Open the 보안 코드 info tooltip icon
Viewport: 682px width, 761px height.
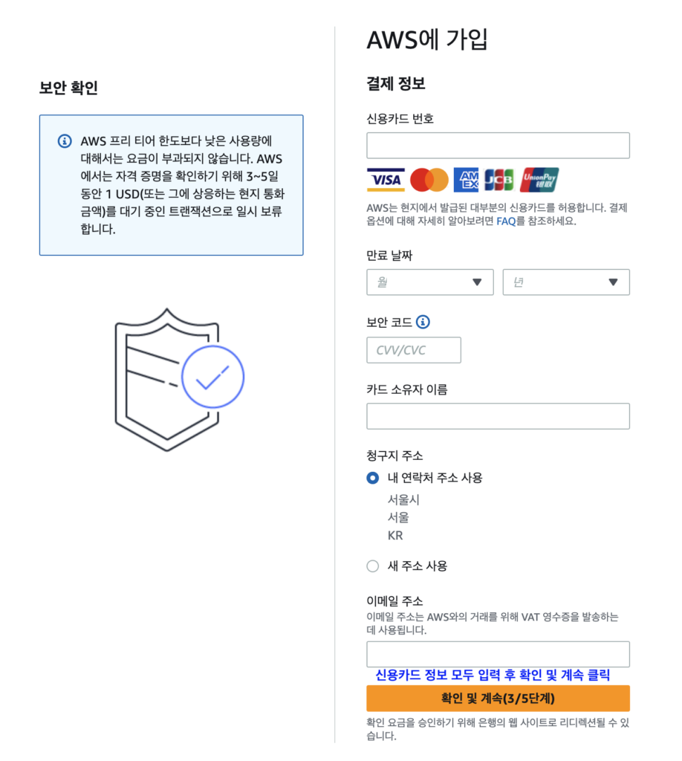pos(421,322)
